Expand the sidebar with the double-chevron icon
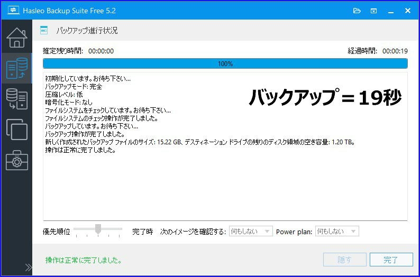This screenshot has width=420, height=277. pos(29,267)
